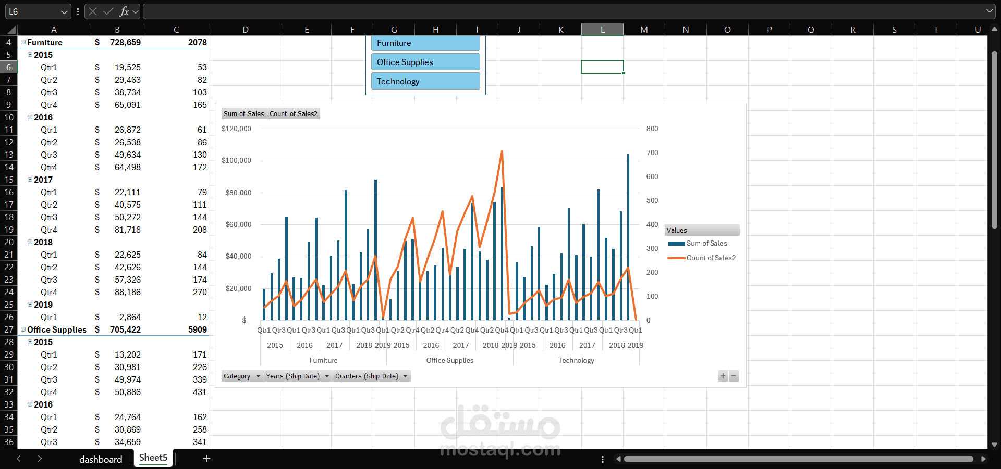Click cell showing Office Supplies total 705,422

click(117, 329)
